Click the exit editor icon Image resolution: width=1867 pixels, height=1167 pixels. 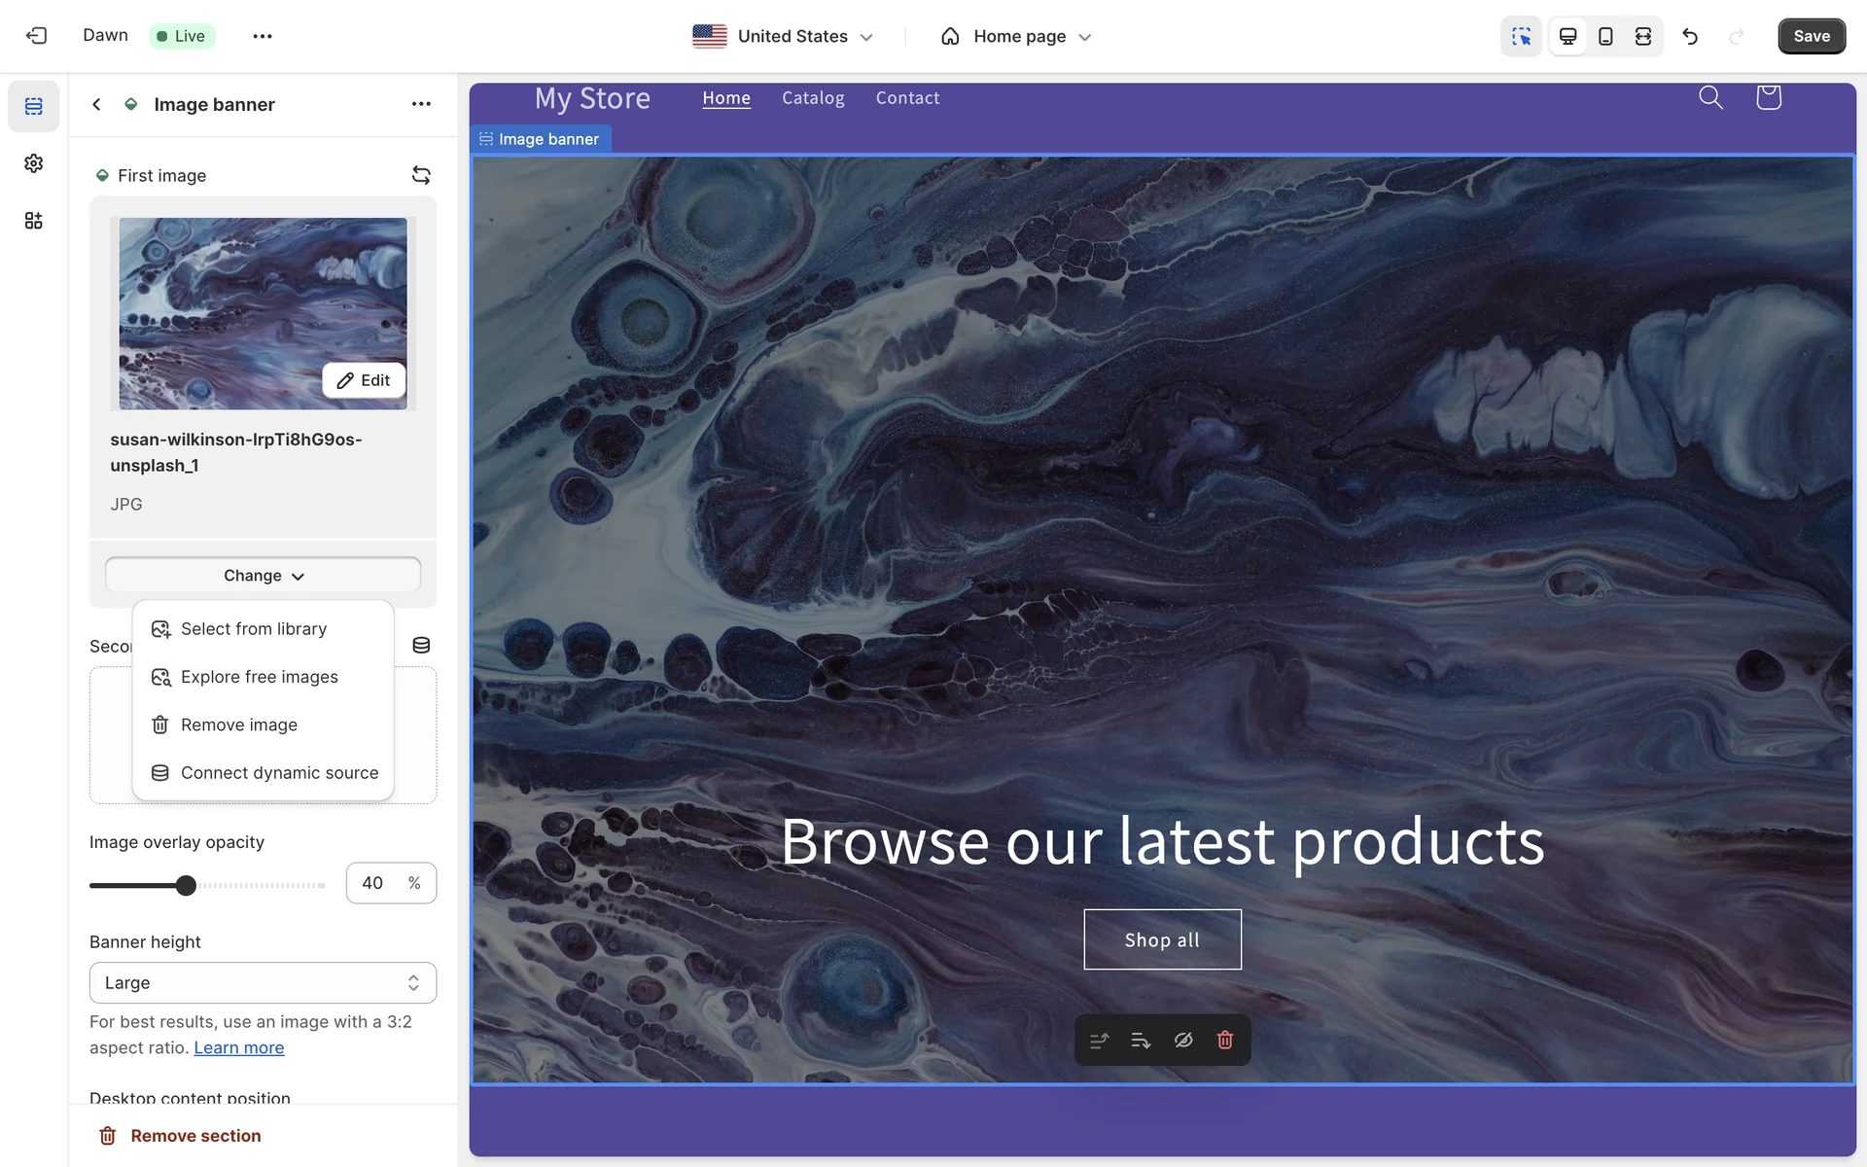[x=36, y=36]
